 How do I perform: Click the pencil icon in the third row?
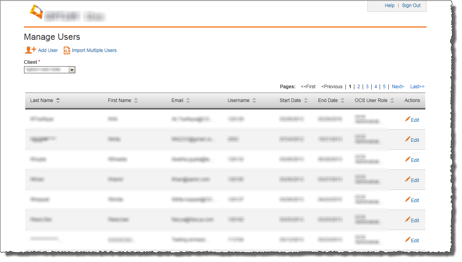coord(408,159)
